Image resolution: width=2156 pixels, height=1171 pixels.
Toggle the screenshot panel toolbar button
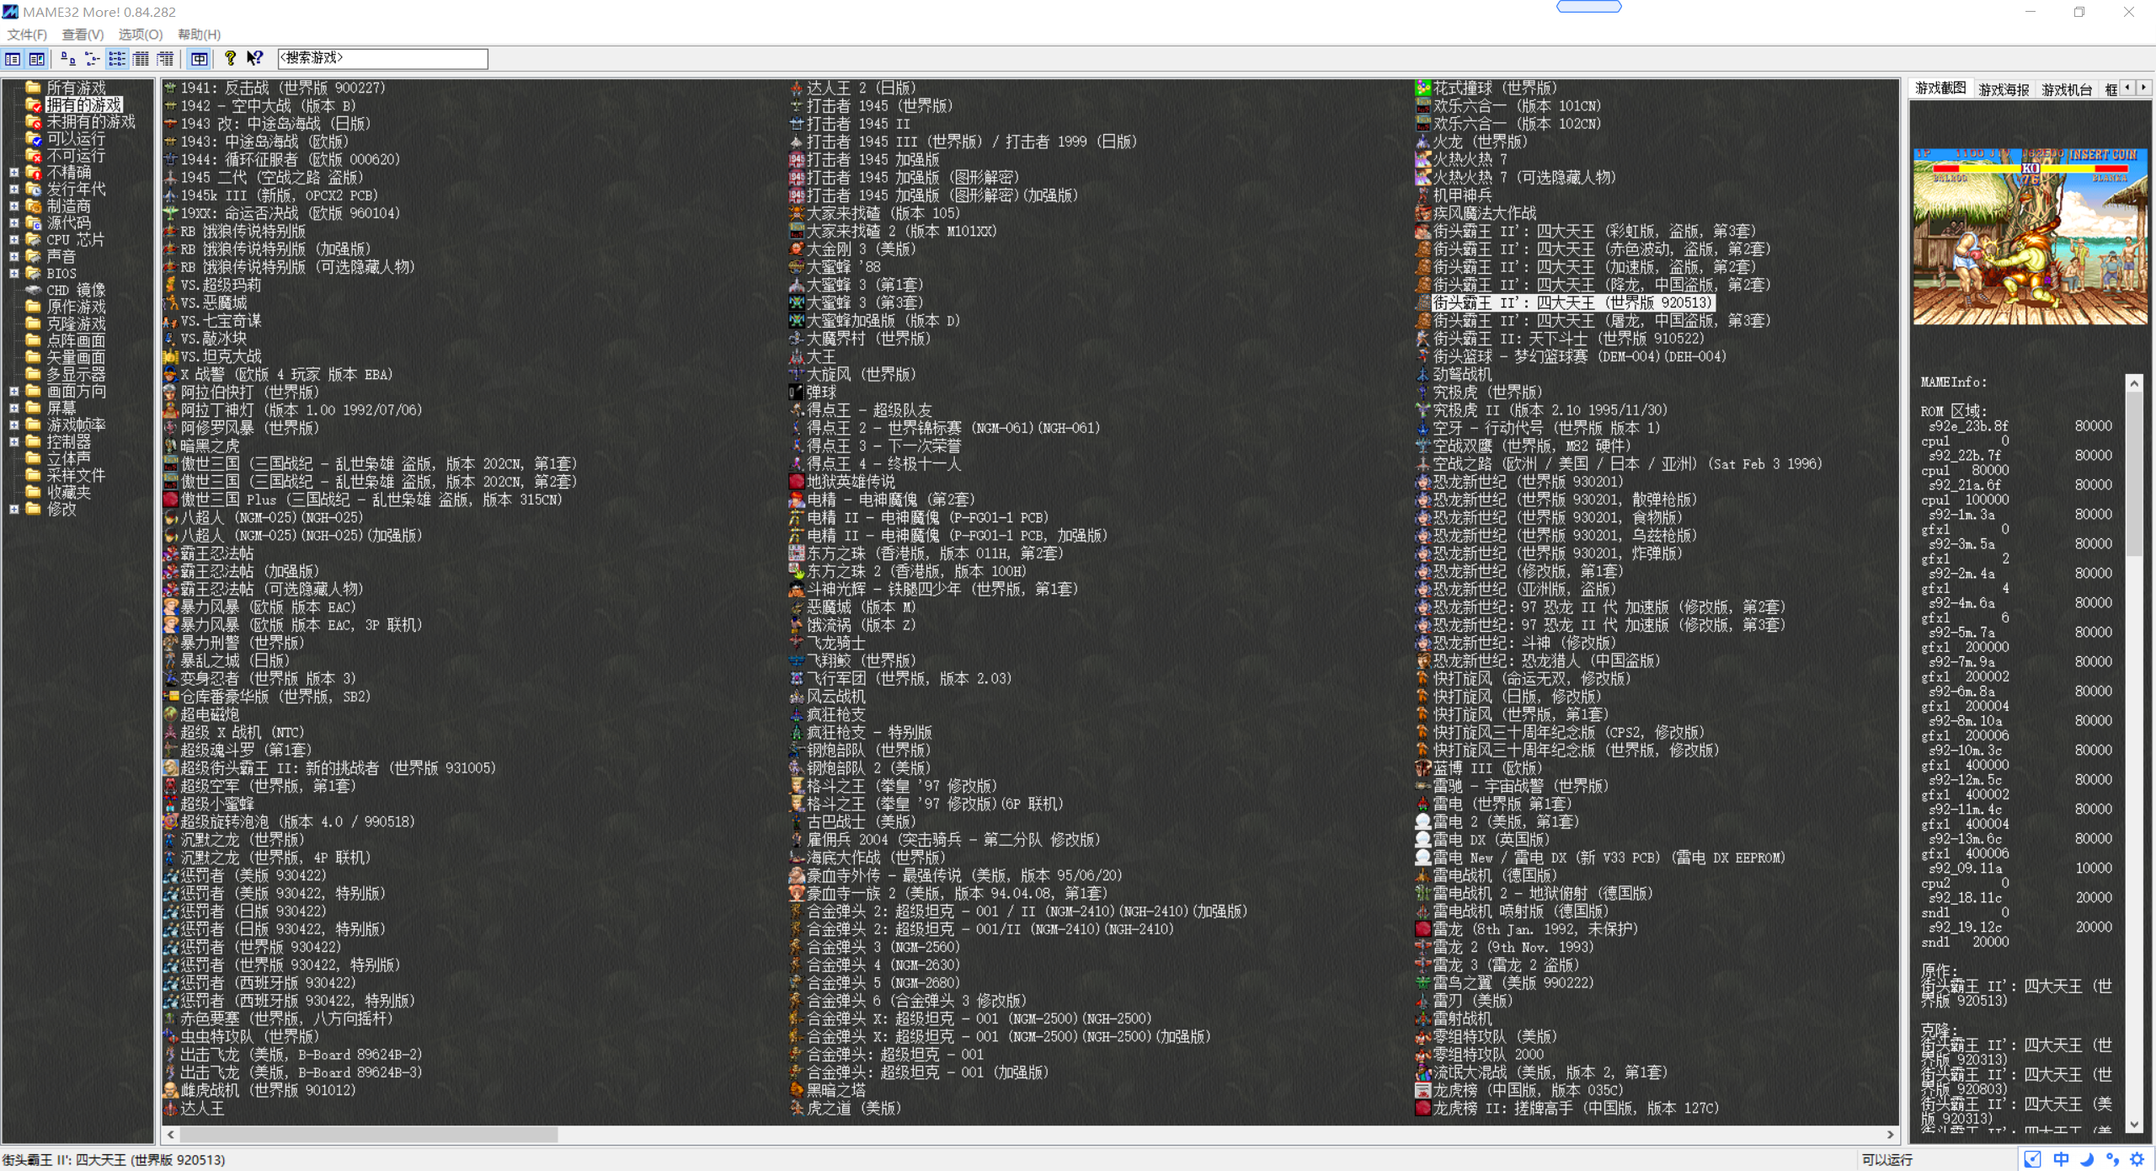[37, 58]
